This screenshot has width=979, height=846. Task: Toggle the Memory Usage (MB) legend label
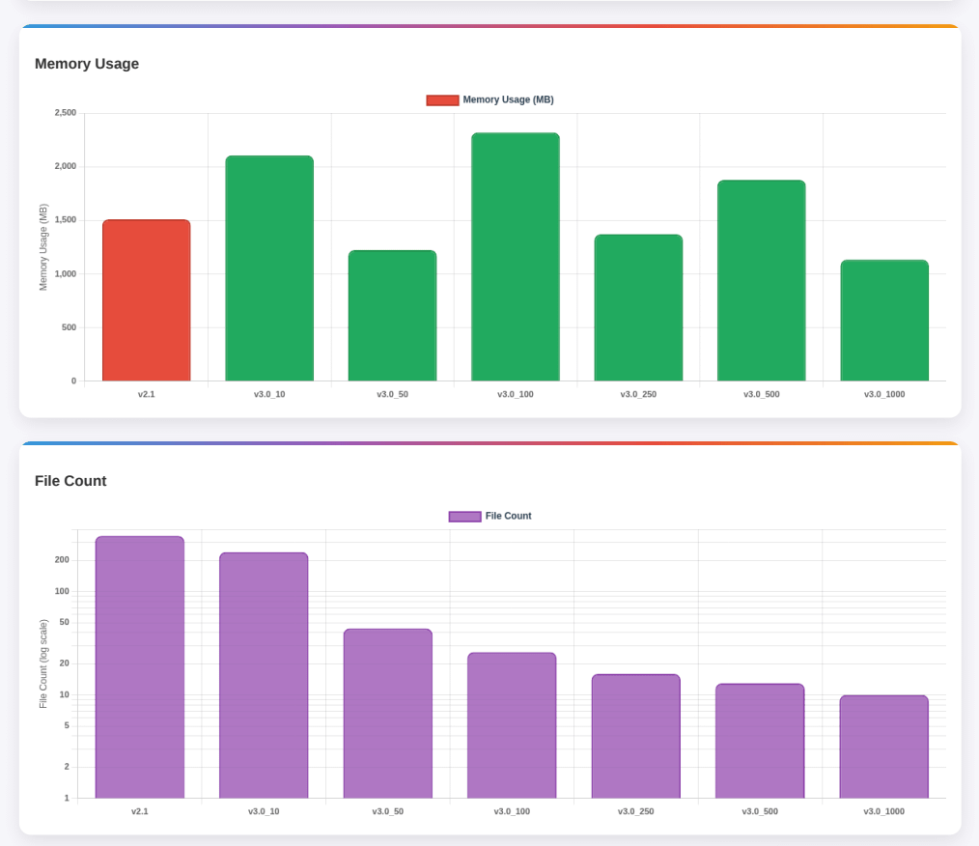(x=508, y=100)
